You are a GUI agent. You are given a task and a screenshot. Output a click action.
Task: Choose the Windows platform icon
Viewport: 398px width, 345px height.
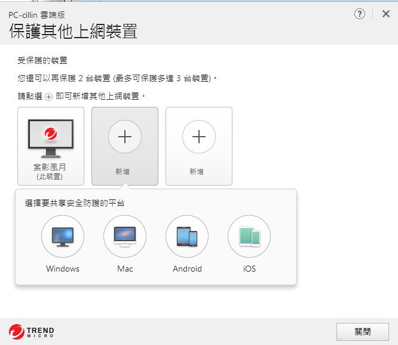[63, 236]
